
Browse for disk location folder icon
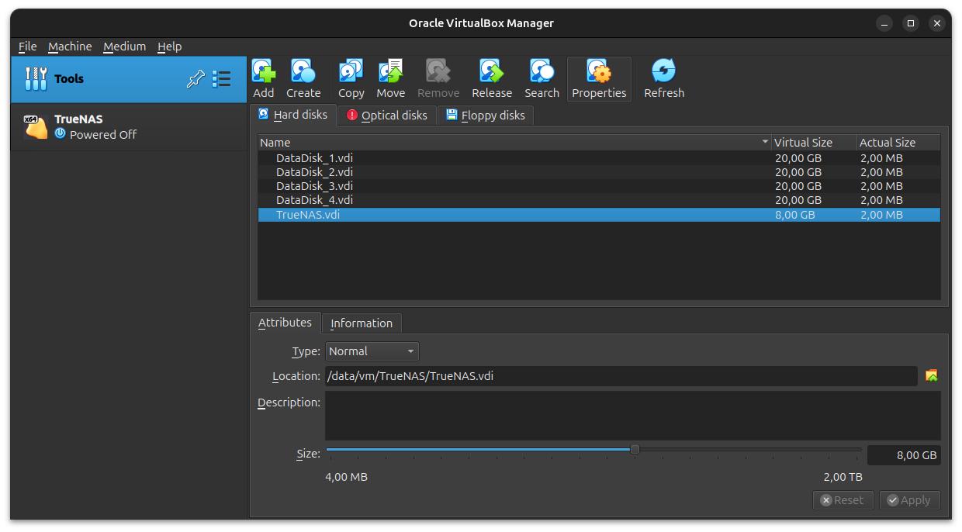931,376
